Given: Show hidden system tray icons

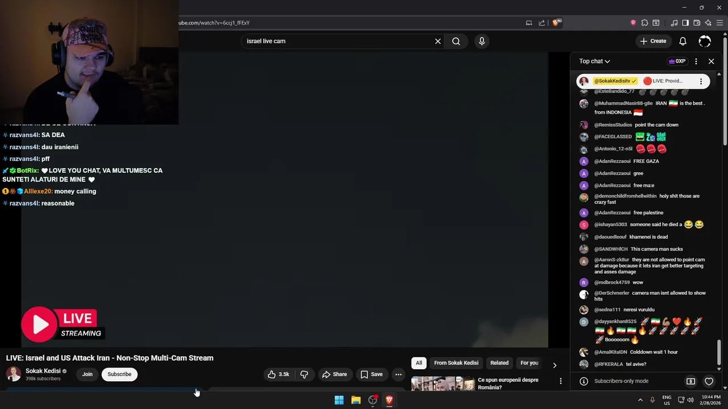Looking at the screenshot, I should click(640, 400).
